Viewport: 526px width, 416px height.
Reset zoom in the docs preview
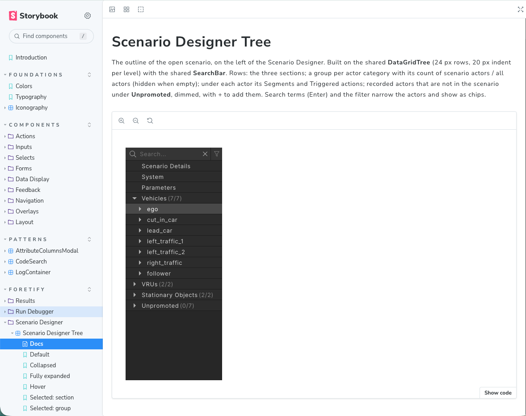point(150,120)
